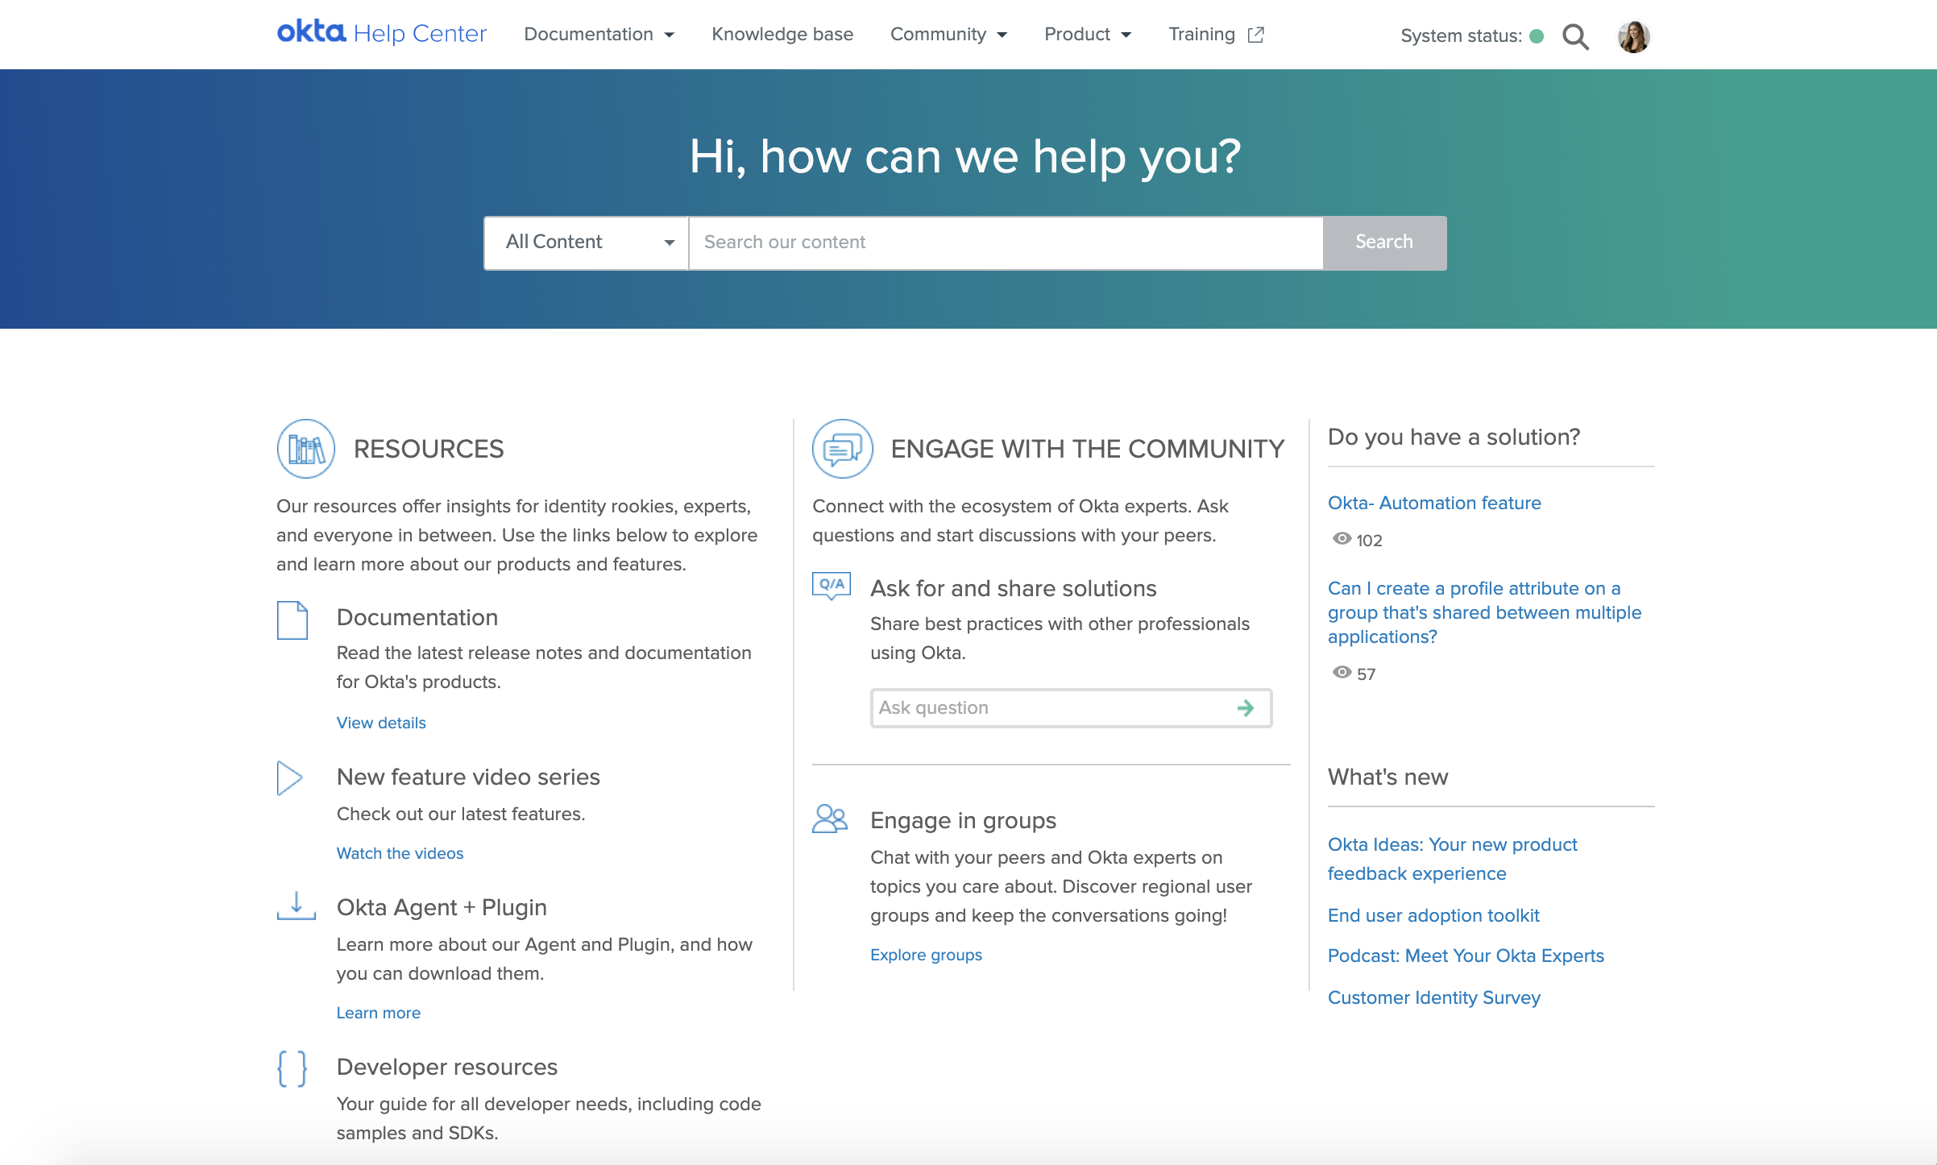The height and width of the screenshot is (1165, 1937).
Task: Expand the Documentation nav menu
Action: coord(599,35)
